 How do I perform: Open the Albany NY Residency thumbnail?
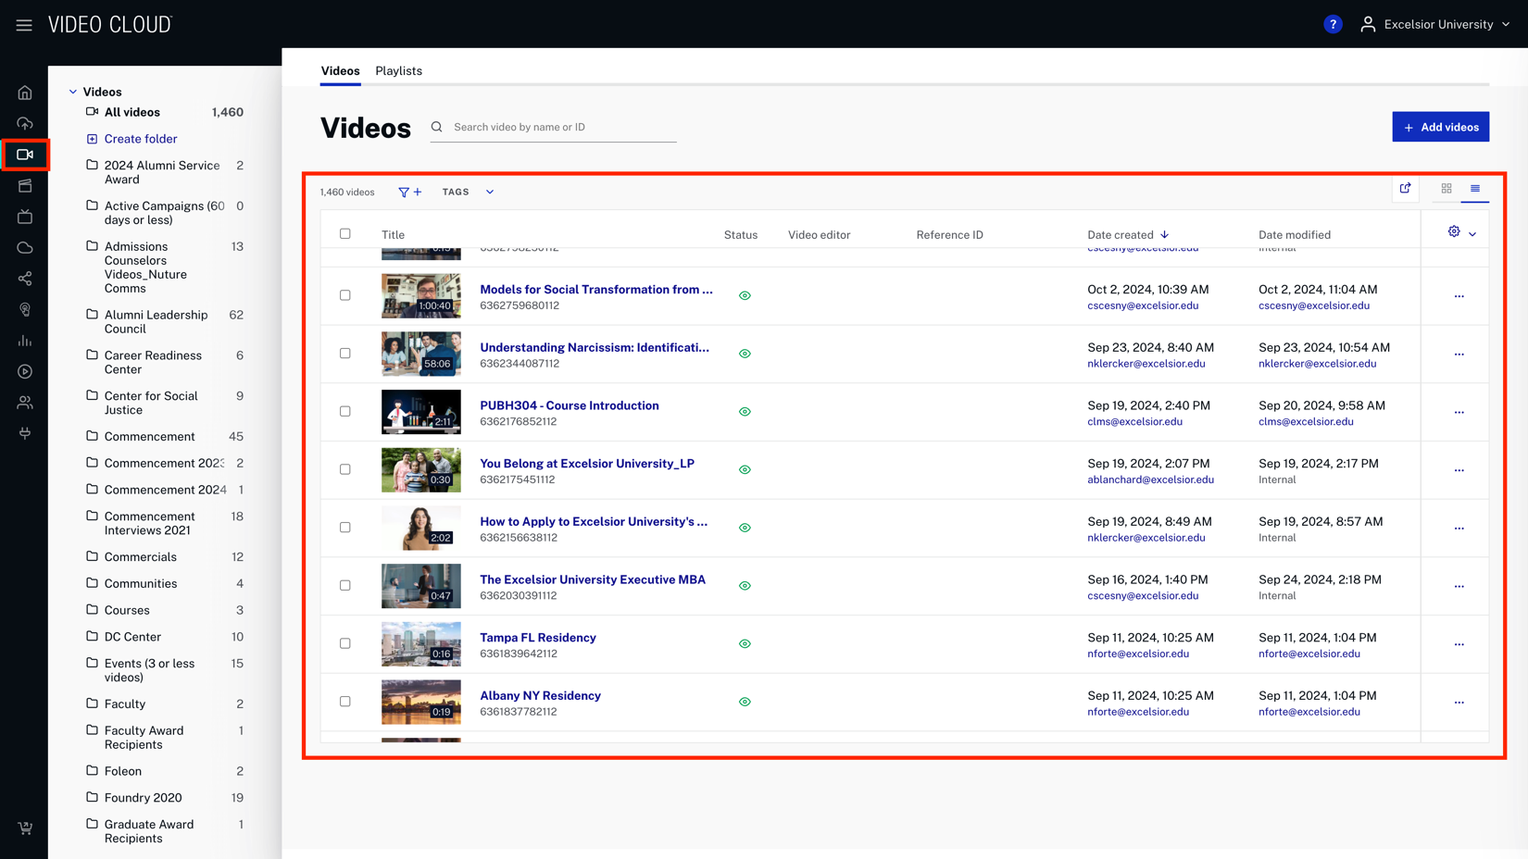tap(421, 702)
